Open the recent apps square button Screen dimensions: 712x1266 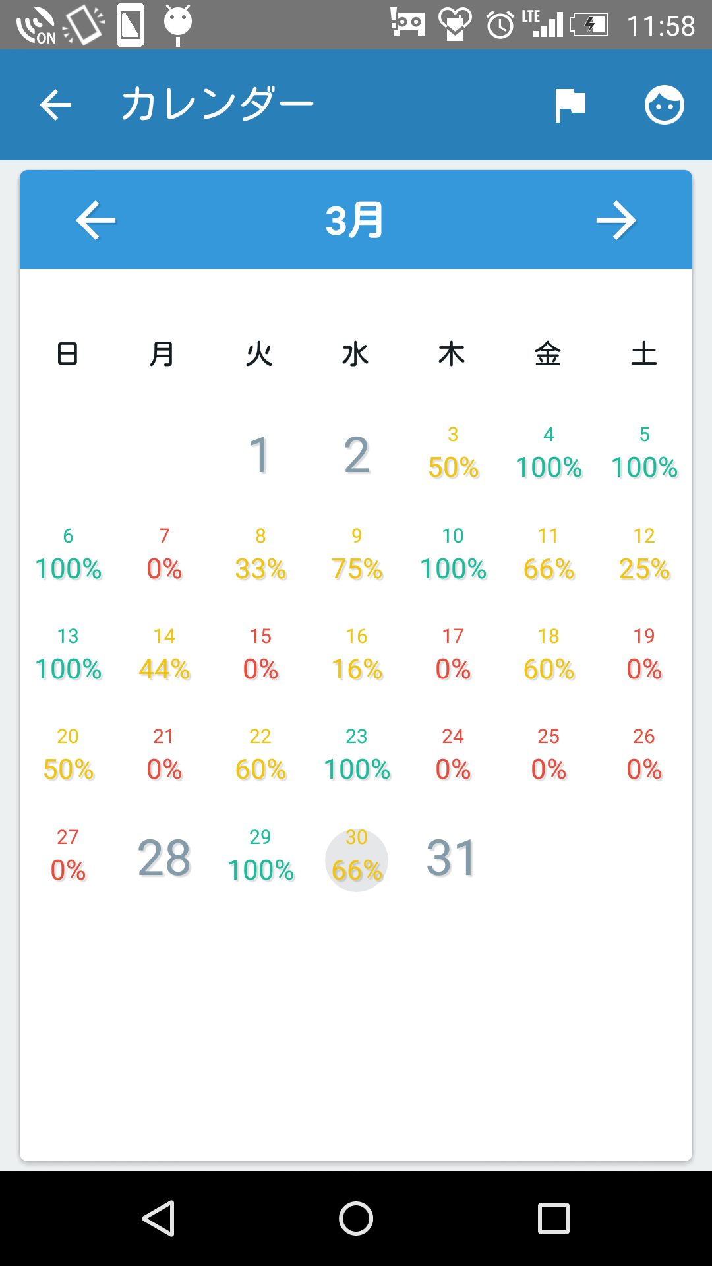(553, 1218)
